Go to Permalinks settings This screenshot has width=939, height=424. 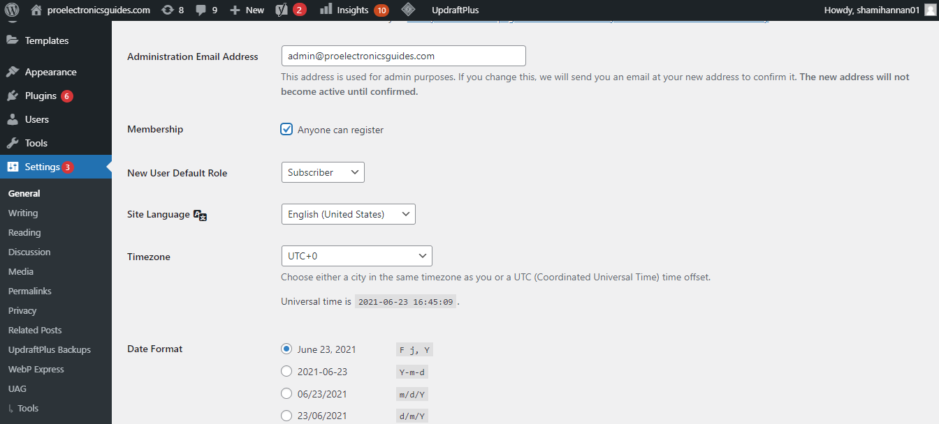(30, 291)
